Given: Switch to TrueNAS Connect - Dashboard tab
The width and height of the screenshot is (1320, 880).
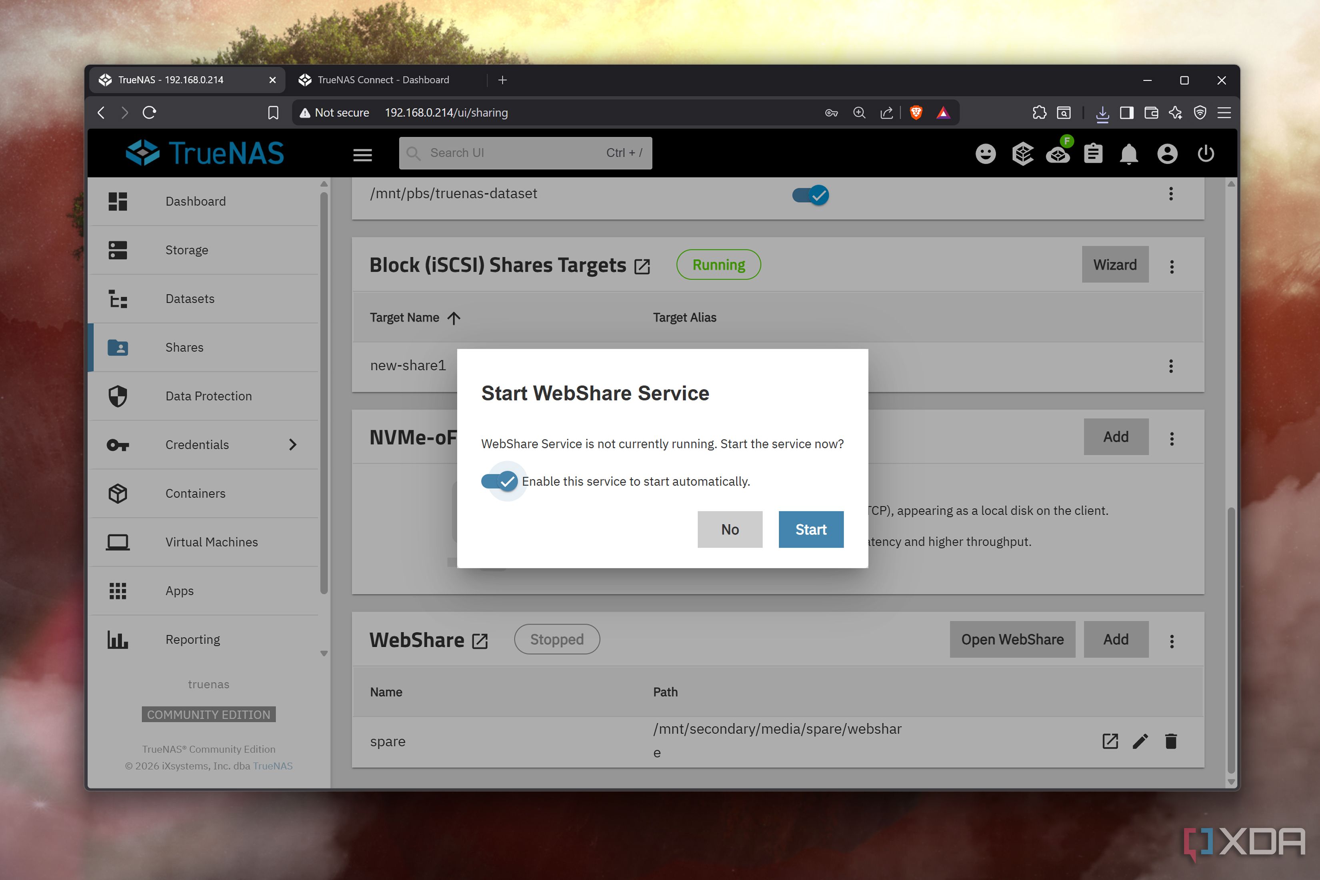Looking at the screenshot, I should 384,80.
